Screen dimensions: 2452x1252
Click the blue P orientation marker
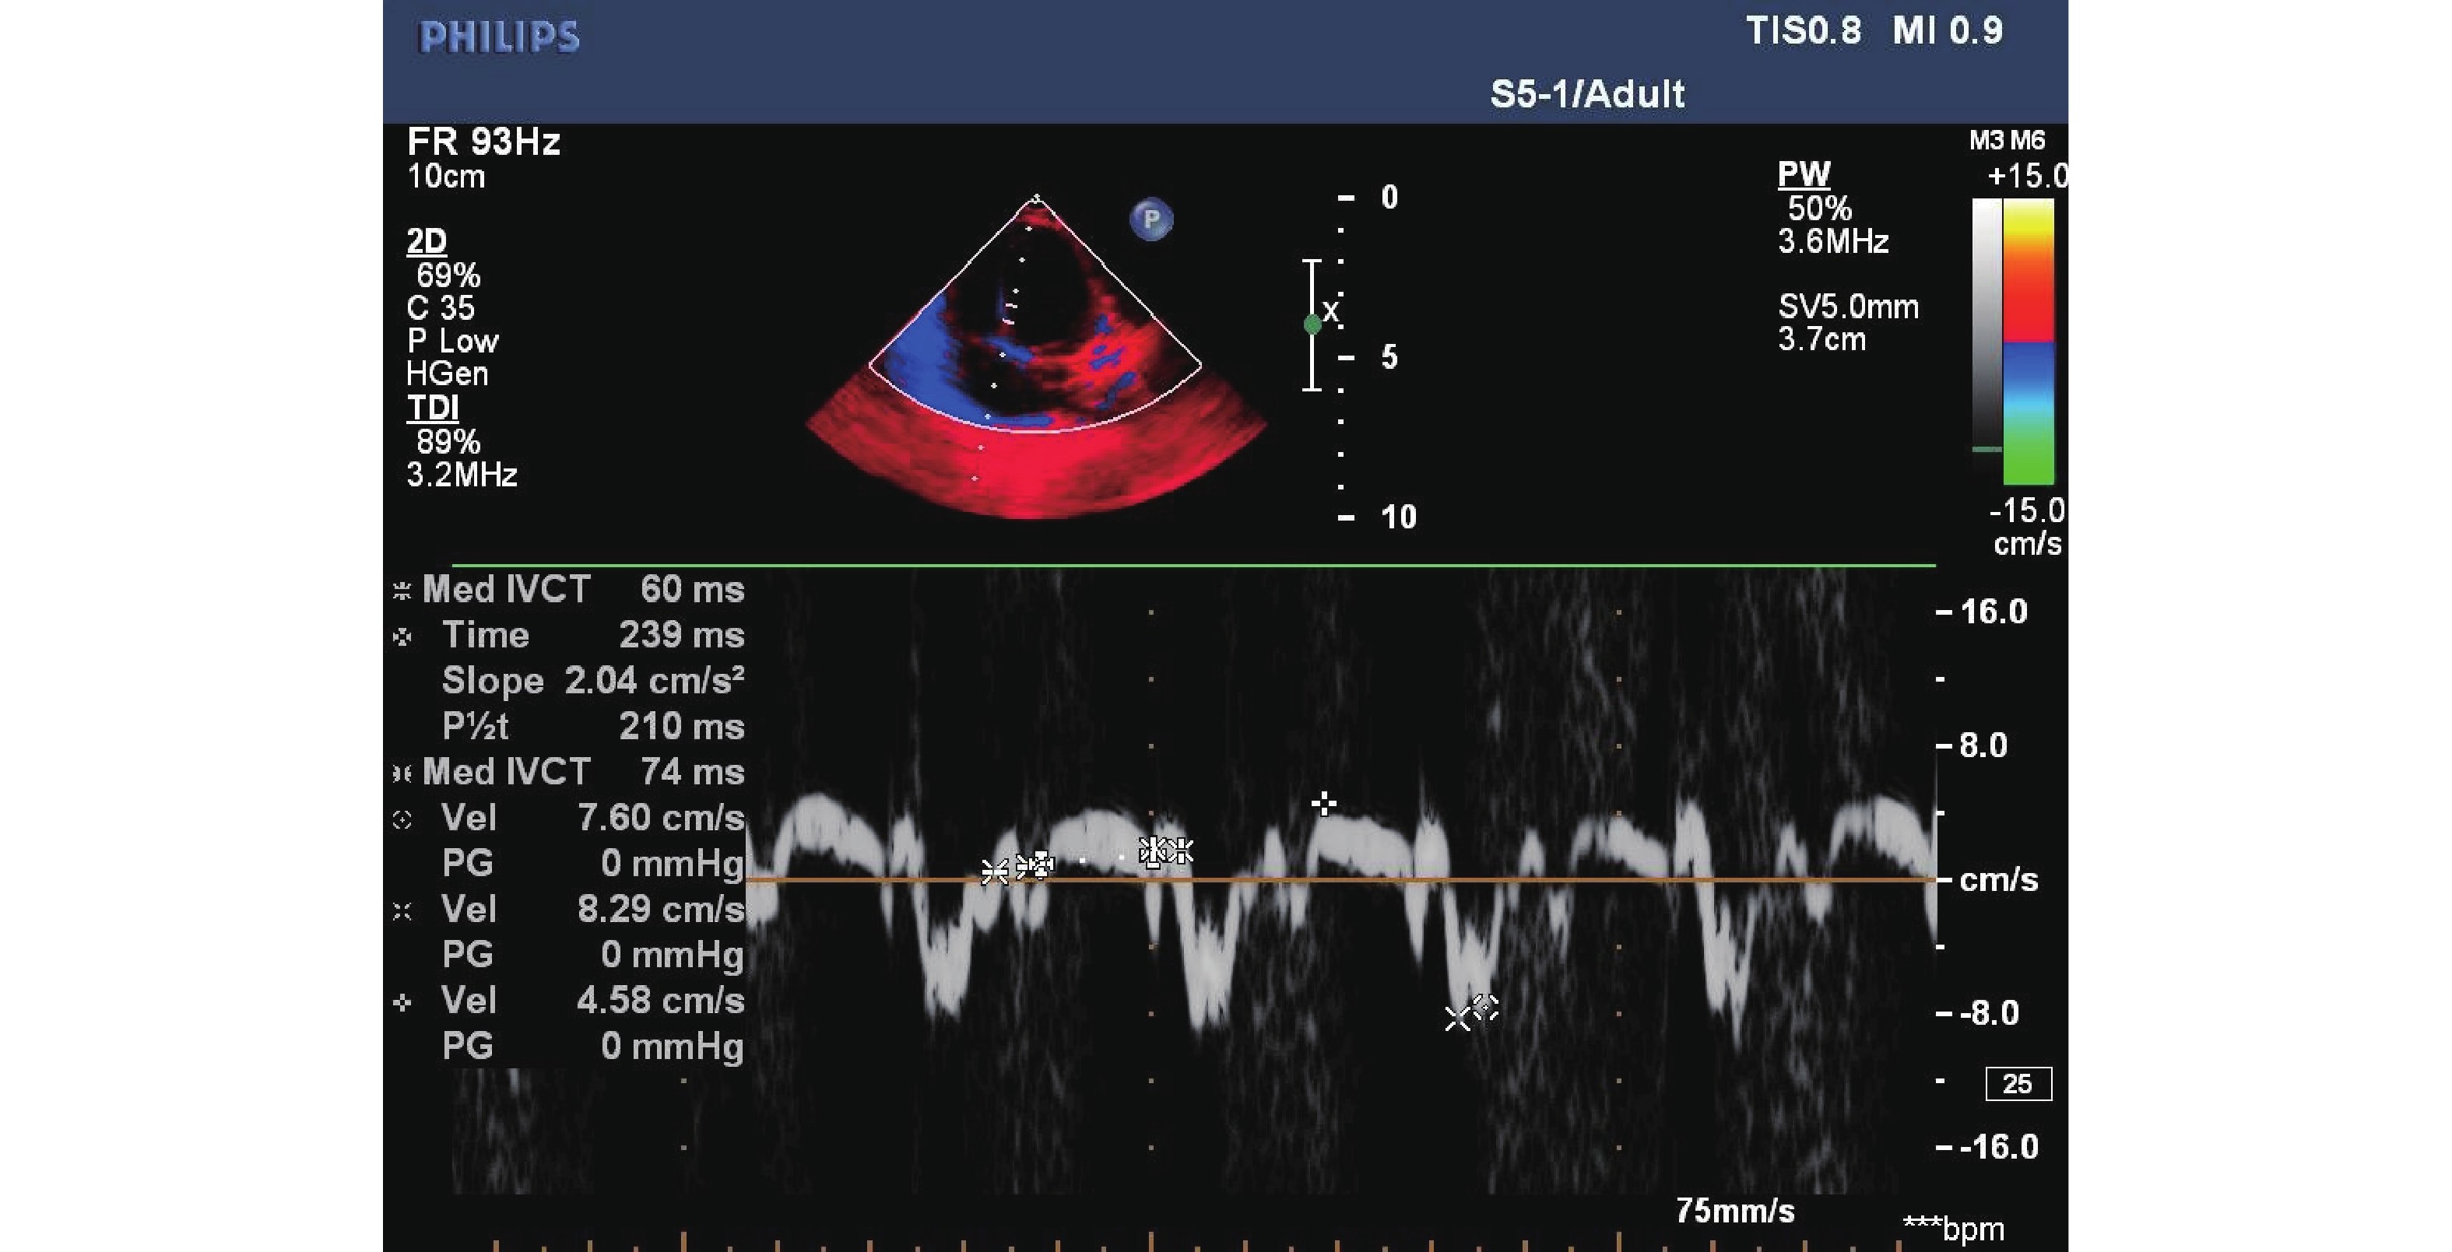[x=1150, y=219]
